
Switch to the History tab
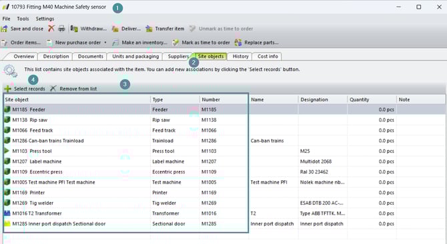pyautogui.click(x=240, y=57)
